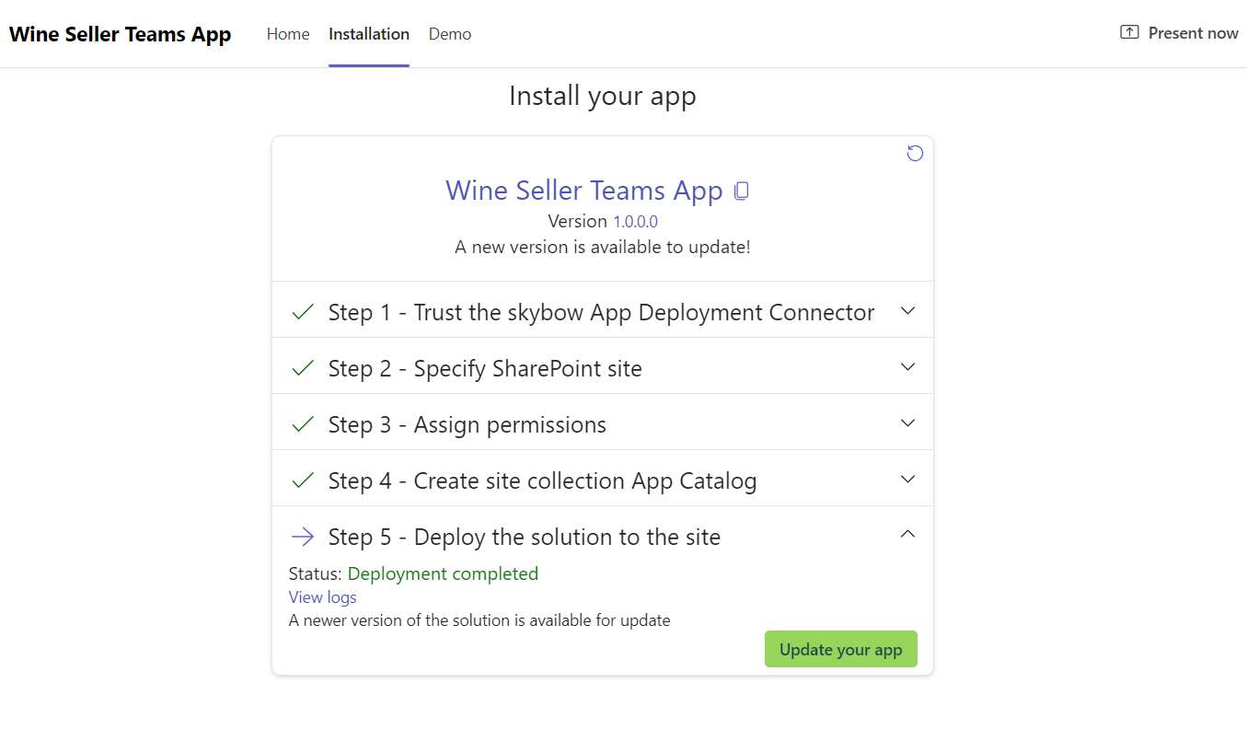Click the Present now button label
Viewport: 1247px width, 729px height.
(x=1194, y=33)
